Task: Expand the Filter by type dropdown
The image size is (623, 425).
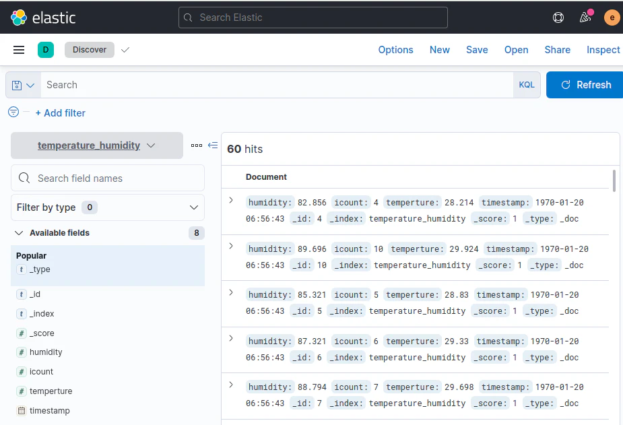Action: pos(108,207)
